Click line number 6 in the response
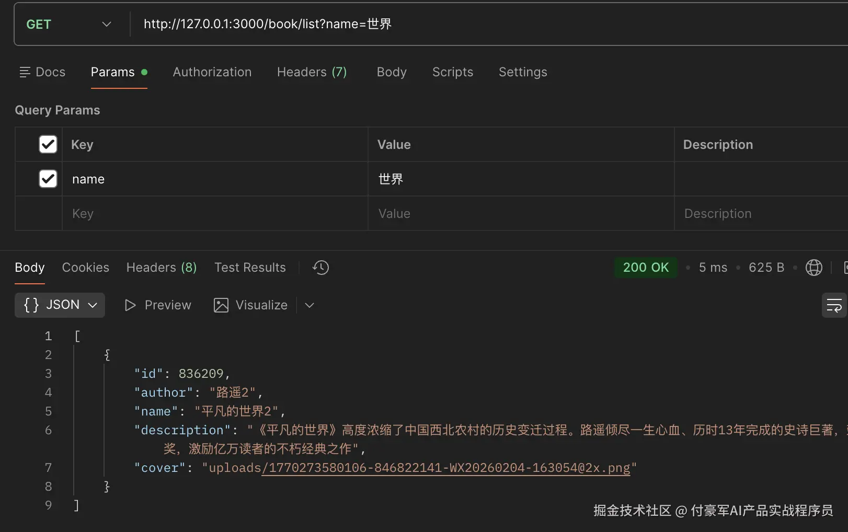Viewport: 848px width, 532px height. pos(48,430)
